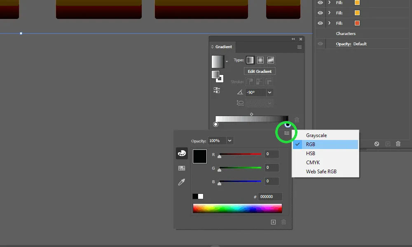Click the gradient slider bar
This screenshot has height=247, width=412.
252,119
